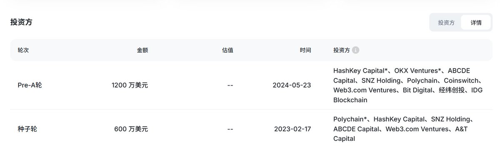This screenshot has width=500, height=164.
Task: Switch to the 投资方 tab
Action: (x=446, y=22)
